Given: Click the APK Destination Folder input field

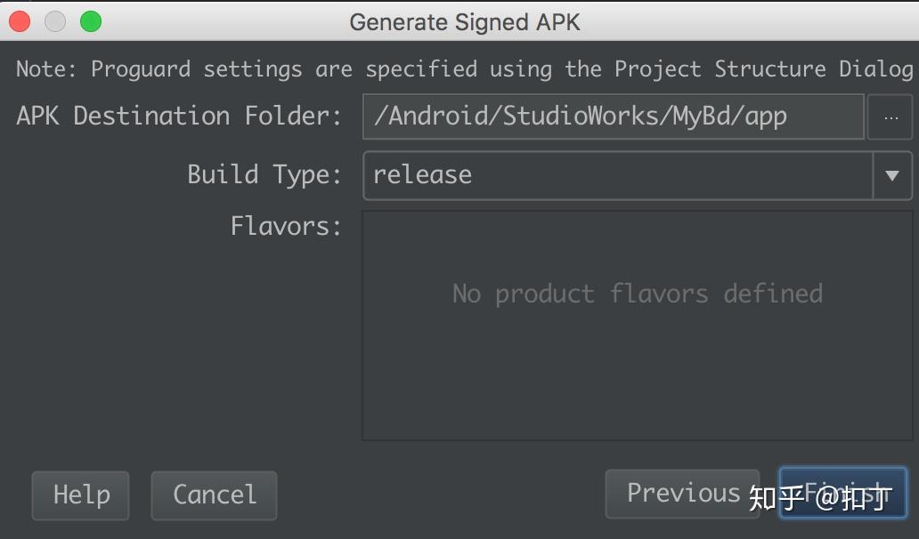Looking at the screenshot, I should [x=613, y=116].
